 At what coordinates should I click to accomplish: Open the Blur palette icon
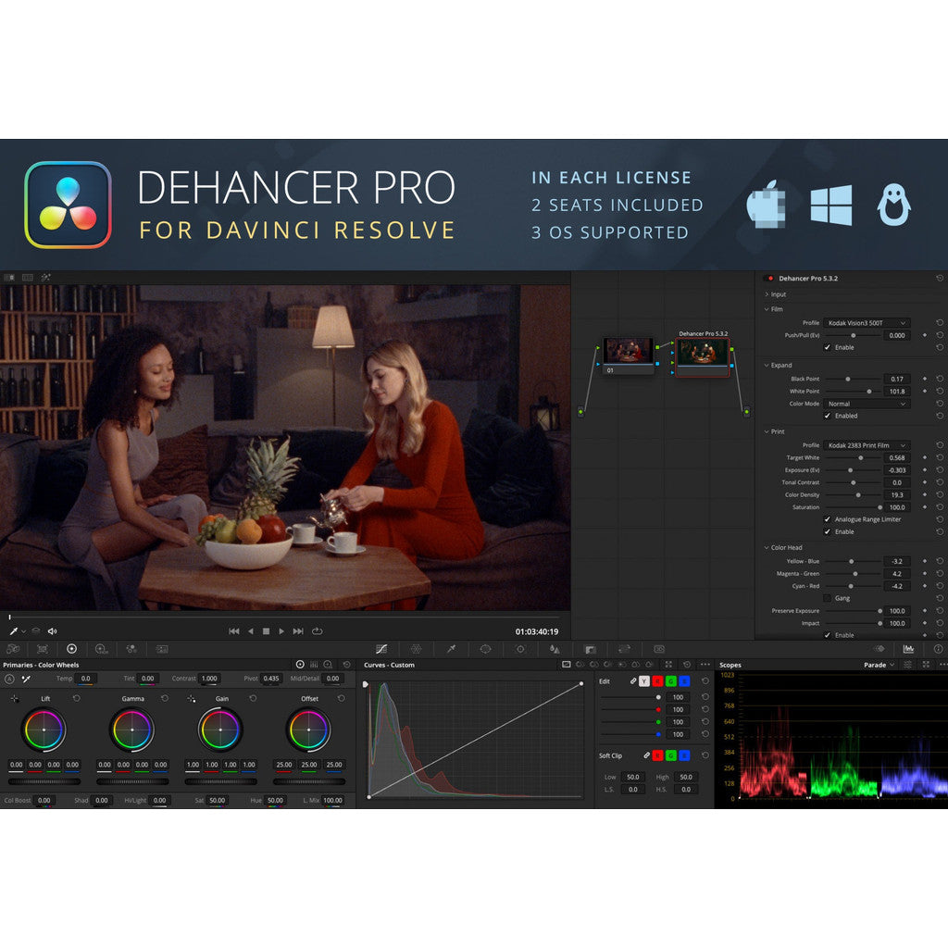point(555,649)
